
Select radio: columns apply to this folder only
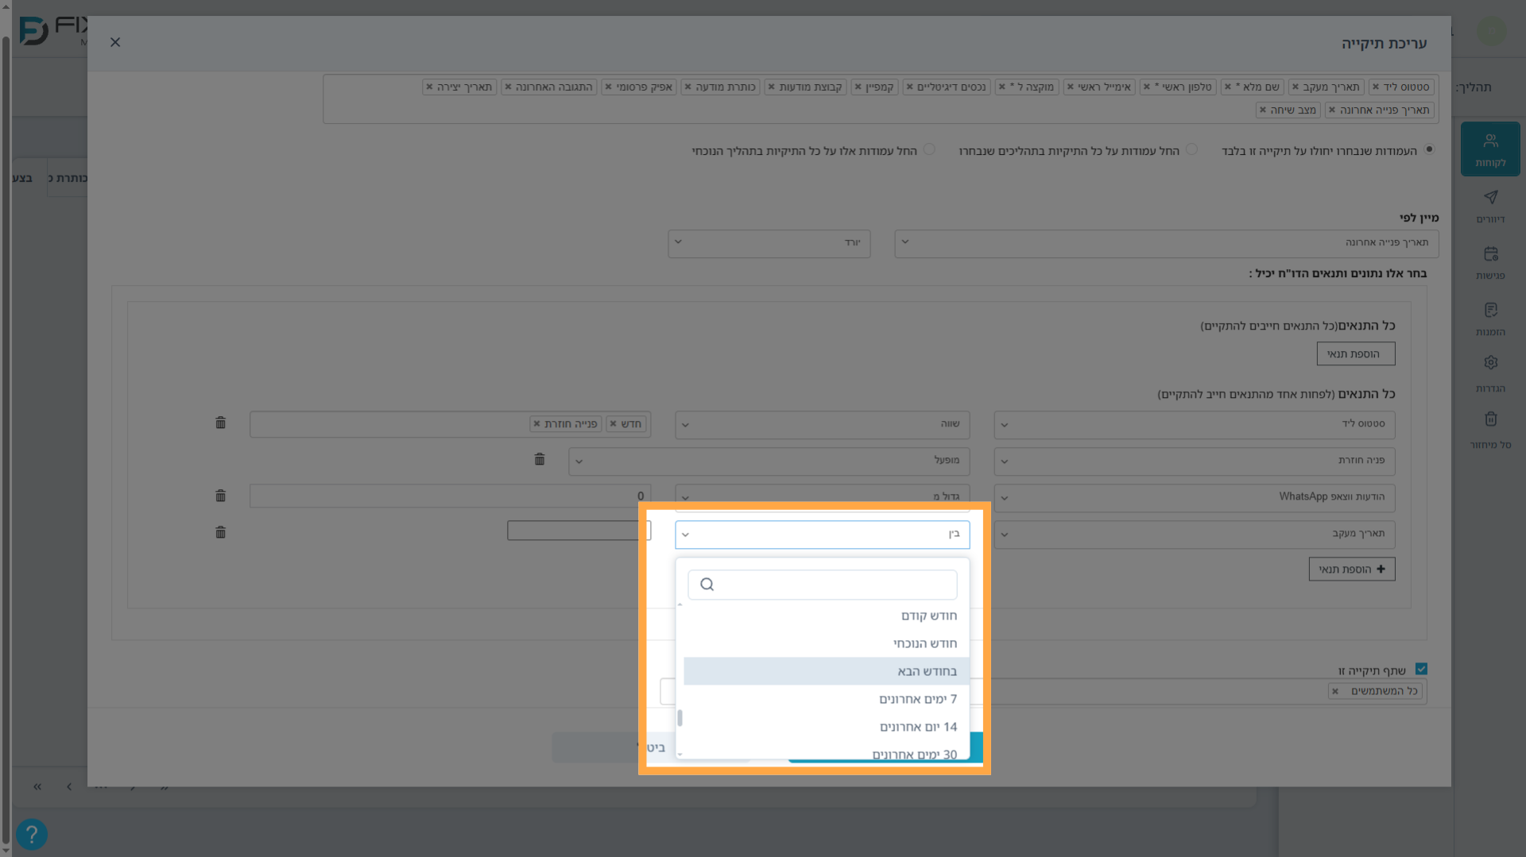1429,149
